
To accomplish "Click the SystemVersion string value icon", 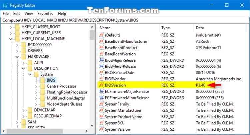I will tap(101, 129).
